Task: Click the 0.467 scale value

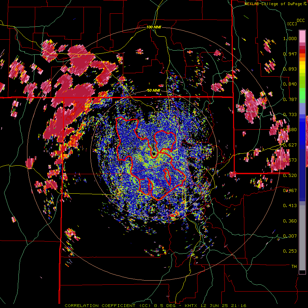Action: tap(290, 190)
